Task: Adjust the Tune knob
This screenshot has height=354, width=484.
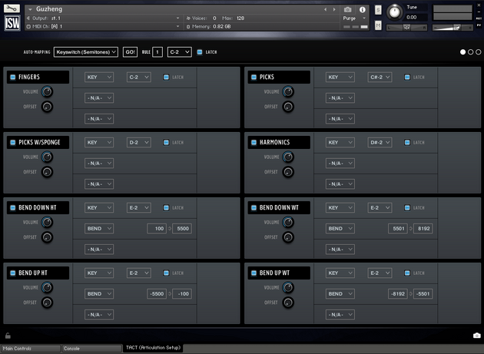Action: (394, 12)
